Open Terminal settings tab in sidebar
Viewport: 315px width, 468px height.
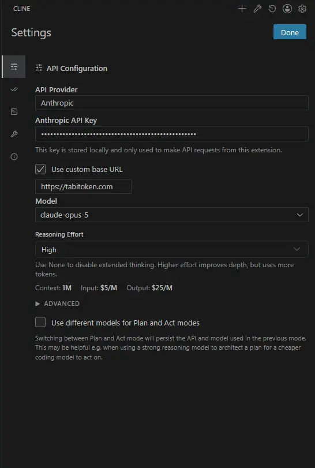[x=14, y=111]
